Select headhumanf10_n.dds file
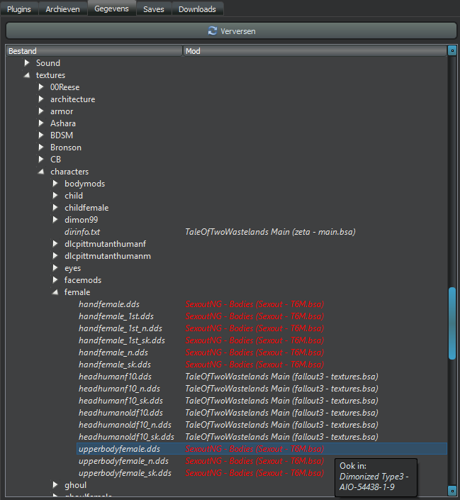This screenshot has height=500, width=460. click(x=119, y=389)
